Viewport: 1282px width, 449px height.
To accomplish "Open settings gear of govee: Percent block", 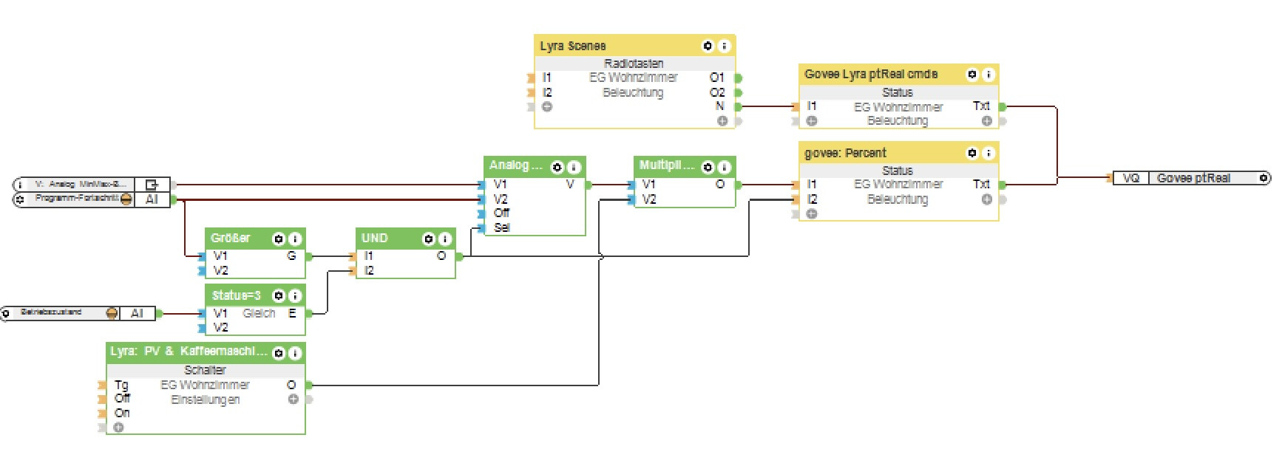I will pyautogui.click(x=972, y=154).
